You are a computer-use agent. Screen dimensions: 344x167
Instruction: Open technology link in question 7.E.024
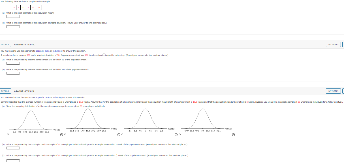[x=58, y=97]
